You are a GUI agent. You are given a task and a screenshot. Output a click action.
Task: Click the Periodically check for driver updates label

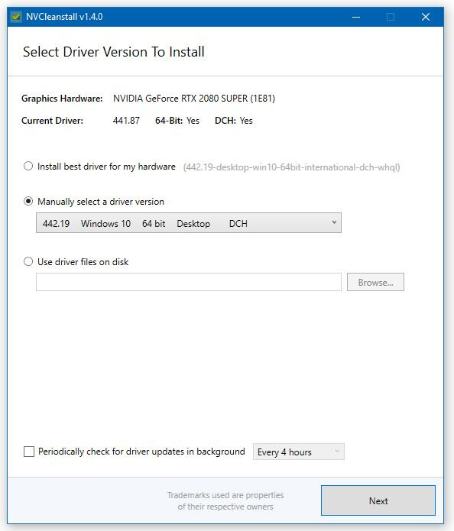pos(141,452)
